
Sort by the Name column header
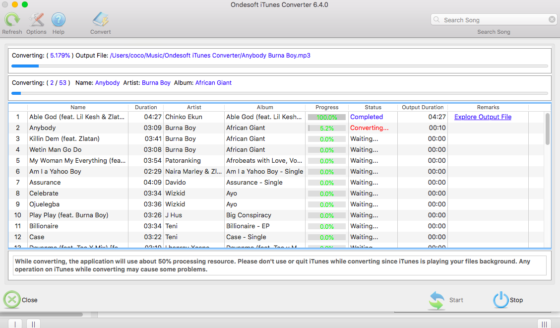78,107
